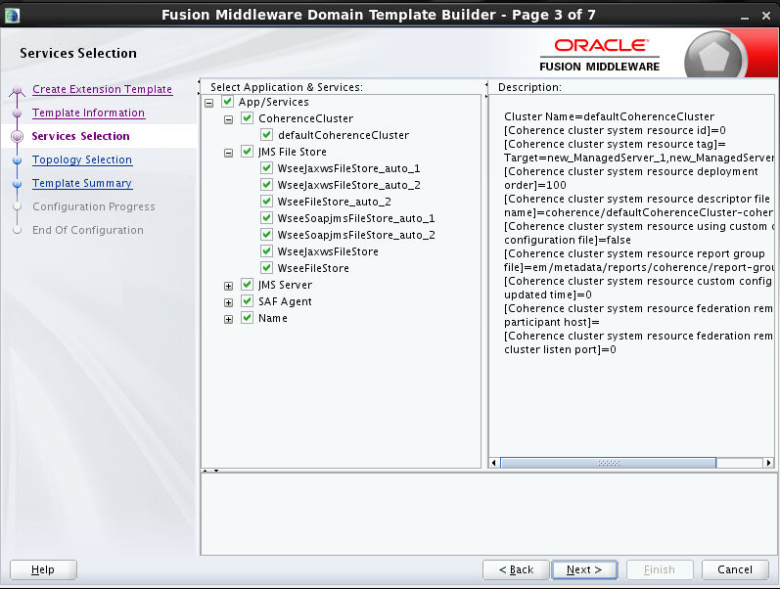Uncheck WseeFileStore_auto_2 checkbox
Viewport: 780px width, 589px height.
coord(266,202)
